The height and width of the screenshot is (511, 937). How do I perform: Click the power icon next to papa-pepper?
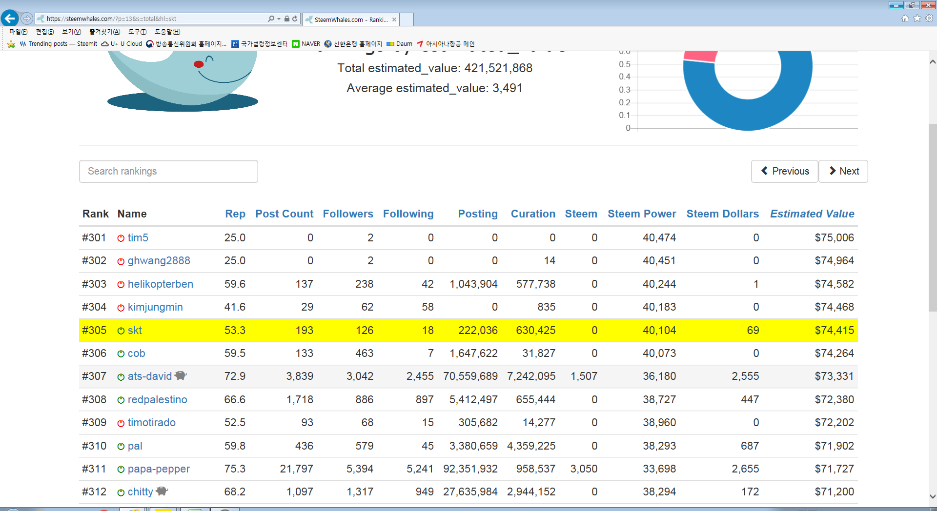tap(121, 469)
